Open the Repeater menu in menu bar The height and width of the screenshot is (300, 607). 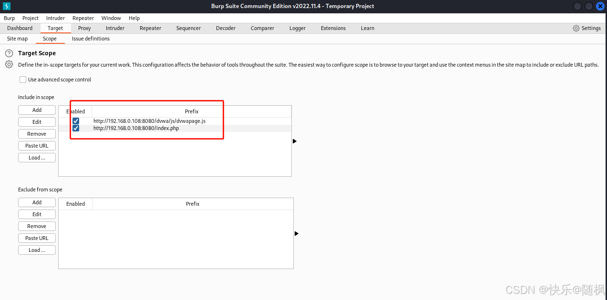(83, 18)
